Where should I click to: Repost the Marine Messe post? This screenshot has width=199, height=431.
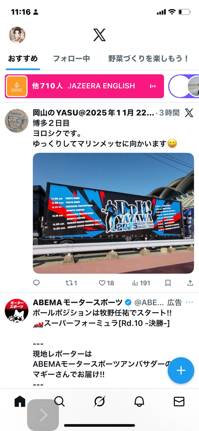(x=71, y=283)
